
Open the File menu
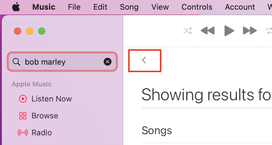coord(74,7)
